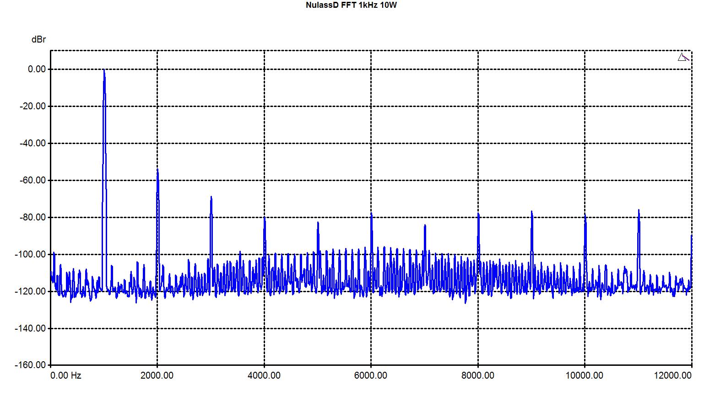Click the triangle marker icon in top-right corner

682,57
